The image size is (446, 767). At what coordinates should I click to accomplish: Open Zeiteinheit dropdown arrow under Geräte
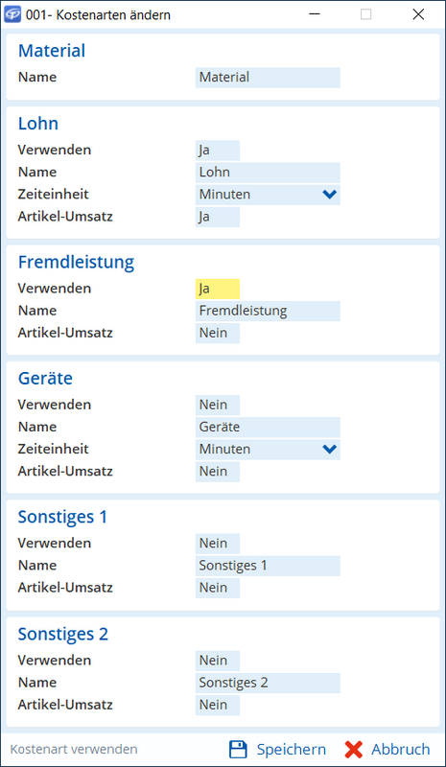[x=330, y=449]
